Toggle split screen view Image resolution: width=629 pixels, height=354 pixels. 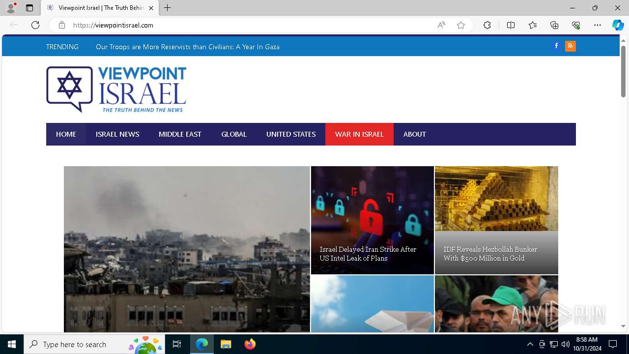click(x=511, y=25)
